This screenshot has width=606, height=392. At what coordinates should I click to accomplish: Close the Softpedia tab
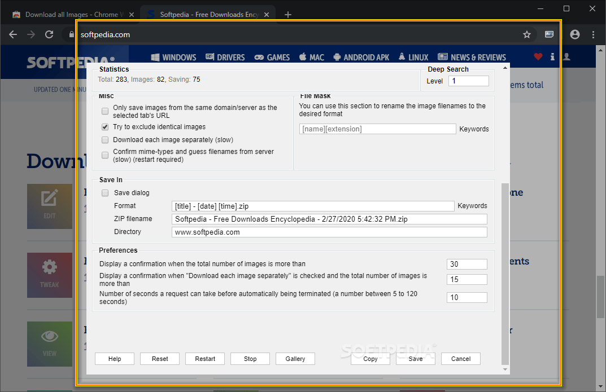point(266,15)
